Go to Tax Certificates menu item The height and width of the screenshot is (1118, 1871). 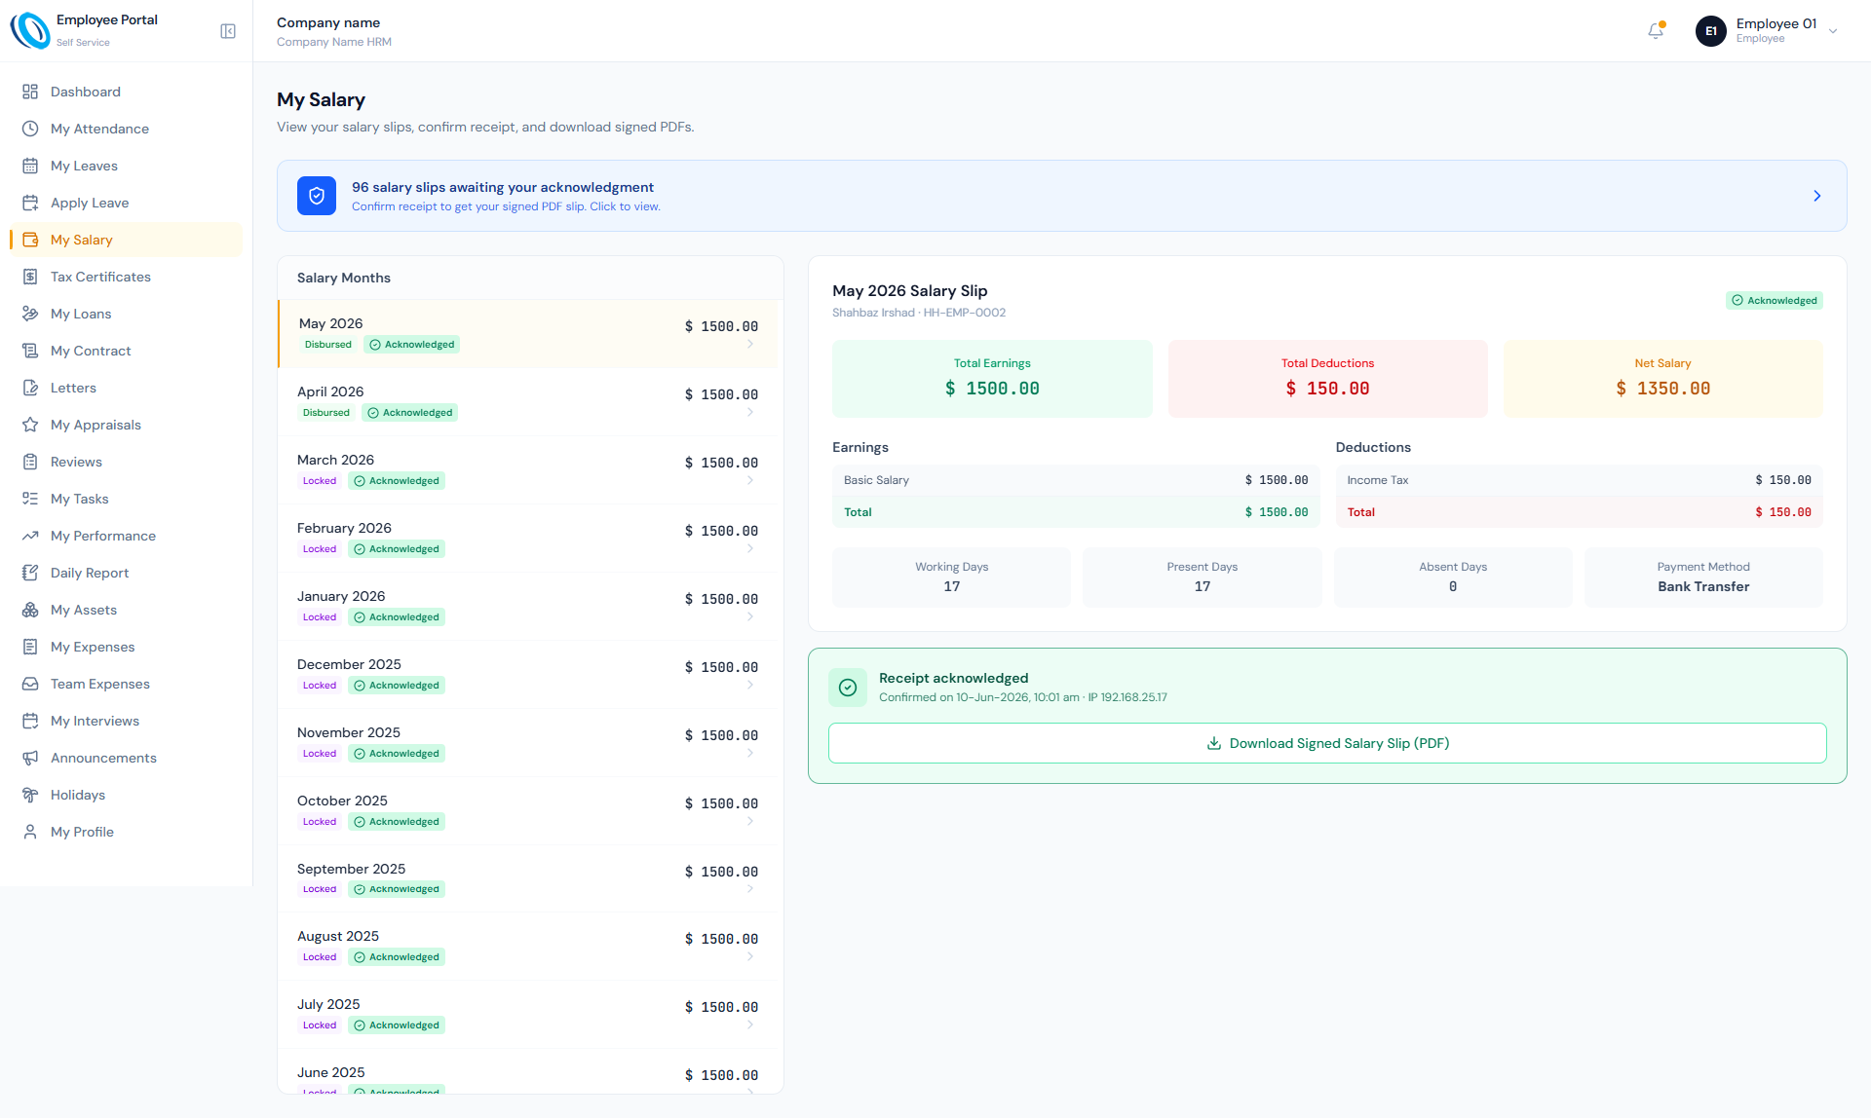(126, 277)
